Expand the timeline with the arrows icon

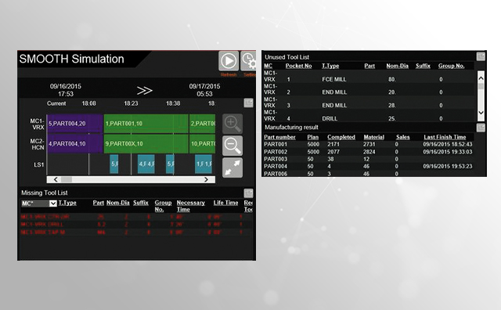click(232, 168)
